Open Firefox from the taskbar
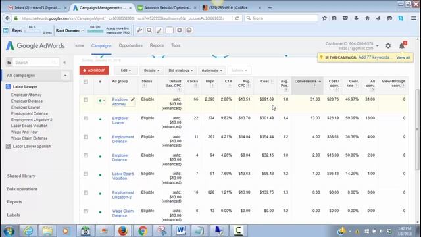The width and height of the screenshot is (421, 237). [x=123, y=231]
